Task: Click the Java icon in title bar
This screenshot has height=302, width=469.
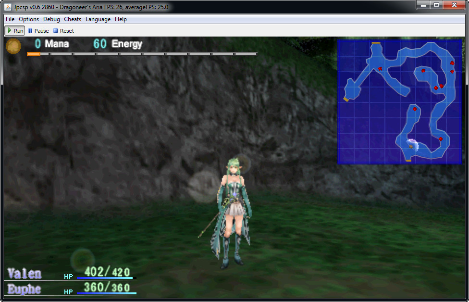Action: pyautogui.click(x=8, y=7)
